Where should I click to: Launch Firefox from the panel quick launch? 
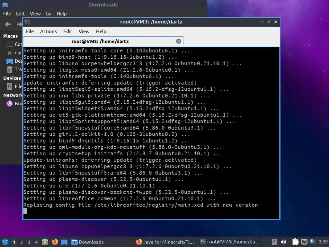pos(55,242)
